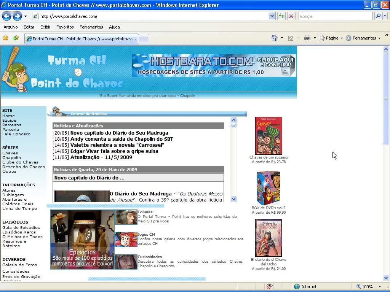
Task: Click the Episódios promo image
Action: pos(82,240)
